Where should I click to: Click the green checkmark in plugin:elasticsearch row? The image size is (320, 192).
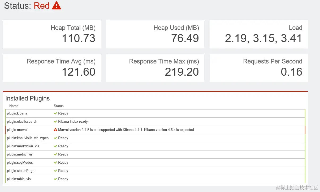[55, 122]
